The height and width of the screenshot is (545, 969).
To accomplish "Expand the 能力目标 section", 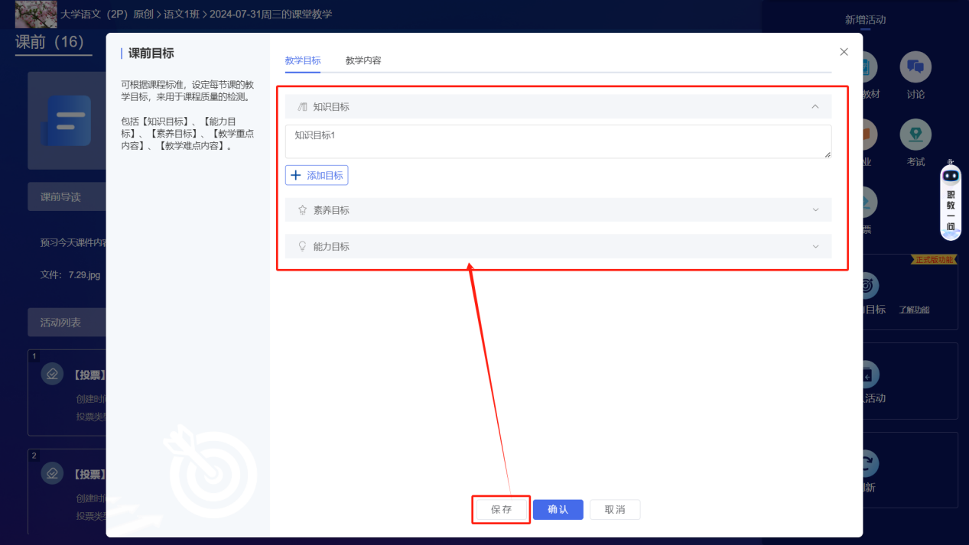I will point(815,247).
